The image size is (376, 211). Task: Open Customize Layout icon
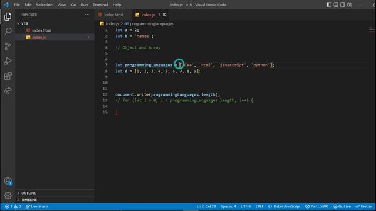coord(350,5)
